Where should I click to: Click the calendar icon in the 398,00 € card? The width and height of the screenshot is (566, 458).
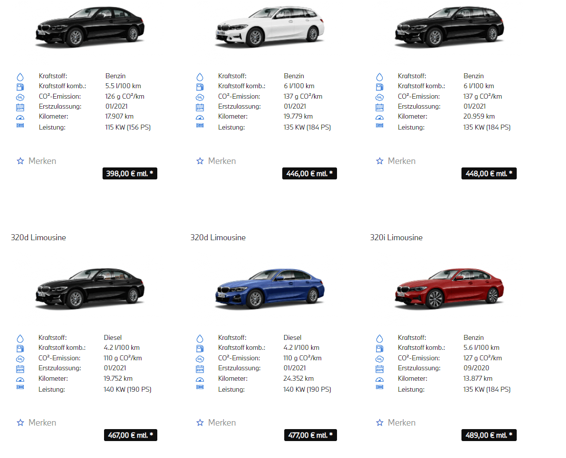pyautogui.click(x=20, y=107)
